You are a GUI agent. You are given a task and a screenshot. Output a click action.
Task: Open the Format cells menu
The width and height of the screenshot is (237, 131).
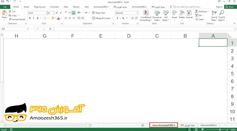[189, 15]
